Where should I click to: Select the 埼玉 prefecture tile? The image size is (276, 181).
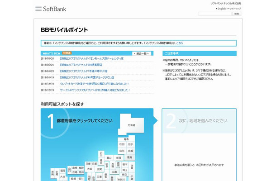pos(125,170)
